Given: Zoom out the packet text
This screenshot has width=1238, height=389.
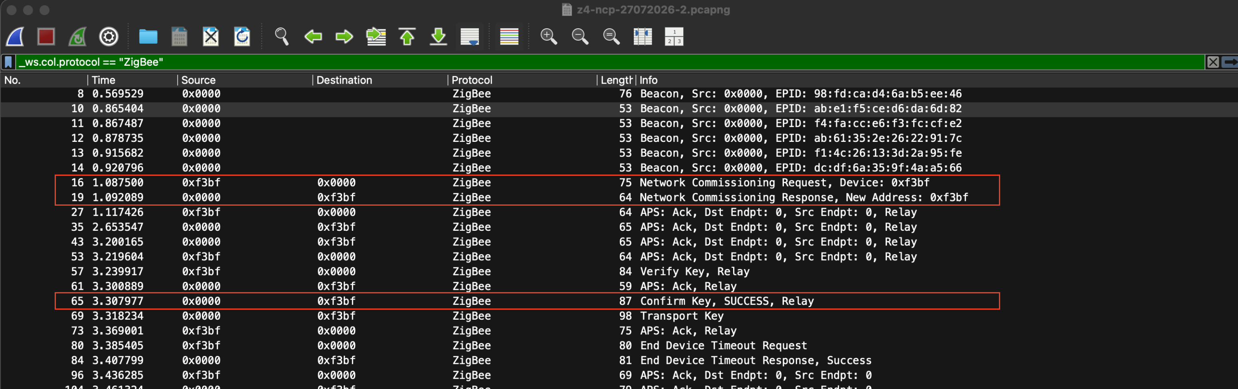Looking at the screenshot, I should point(579,36).
